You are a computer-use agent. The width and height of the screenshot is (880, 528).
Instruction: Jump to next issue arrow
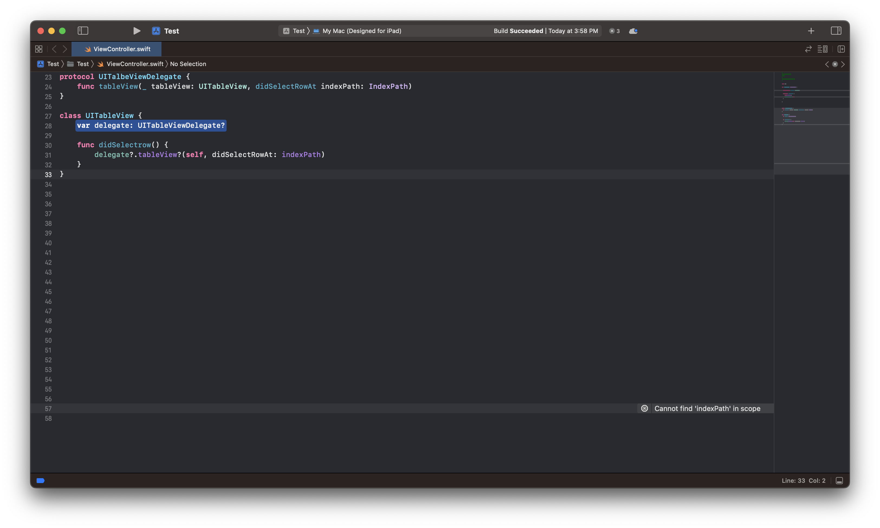point(843,64)
